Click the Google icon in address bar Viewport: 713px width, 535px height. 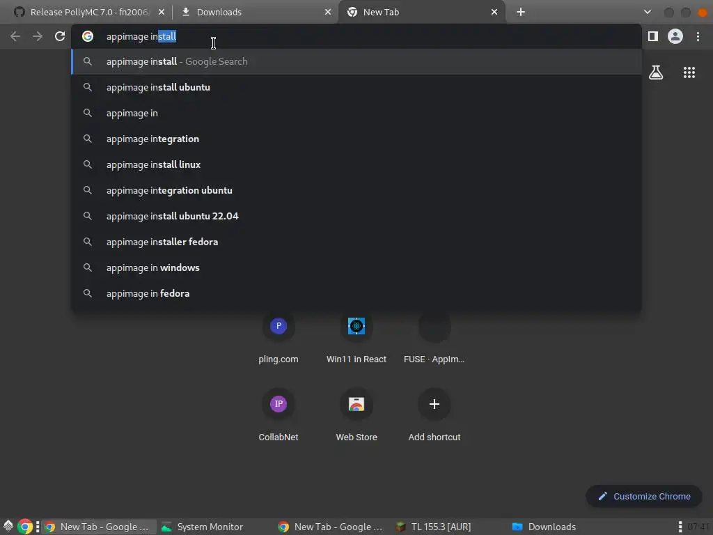pos(88,36)
